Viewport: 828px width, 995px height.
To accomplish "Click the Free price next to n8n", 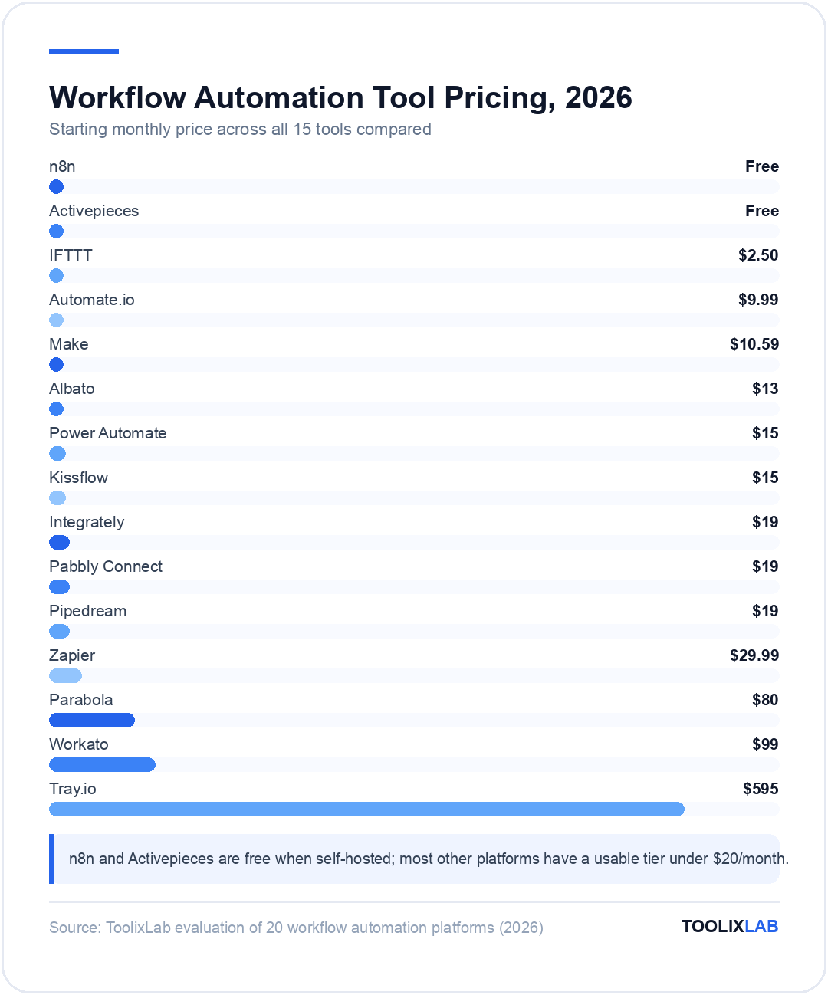I will [x=762, y=166].
